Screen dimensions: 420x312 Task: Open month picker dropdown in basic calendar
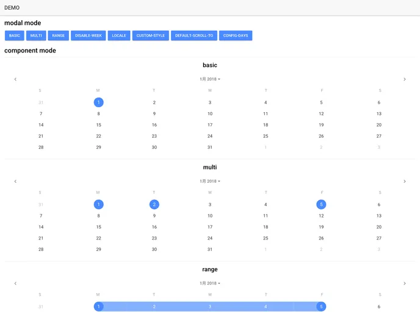(210, 79)
